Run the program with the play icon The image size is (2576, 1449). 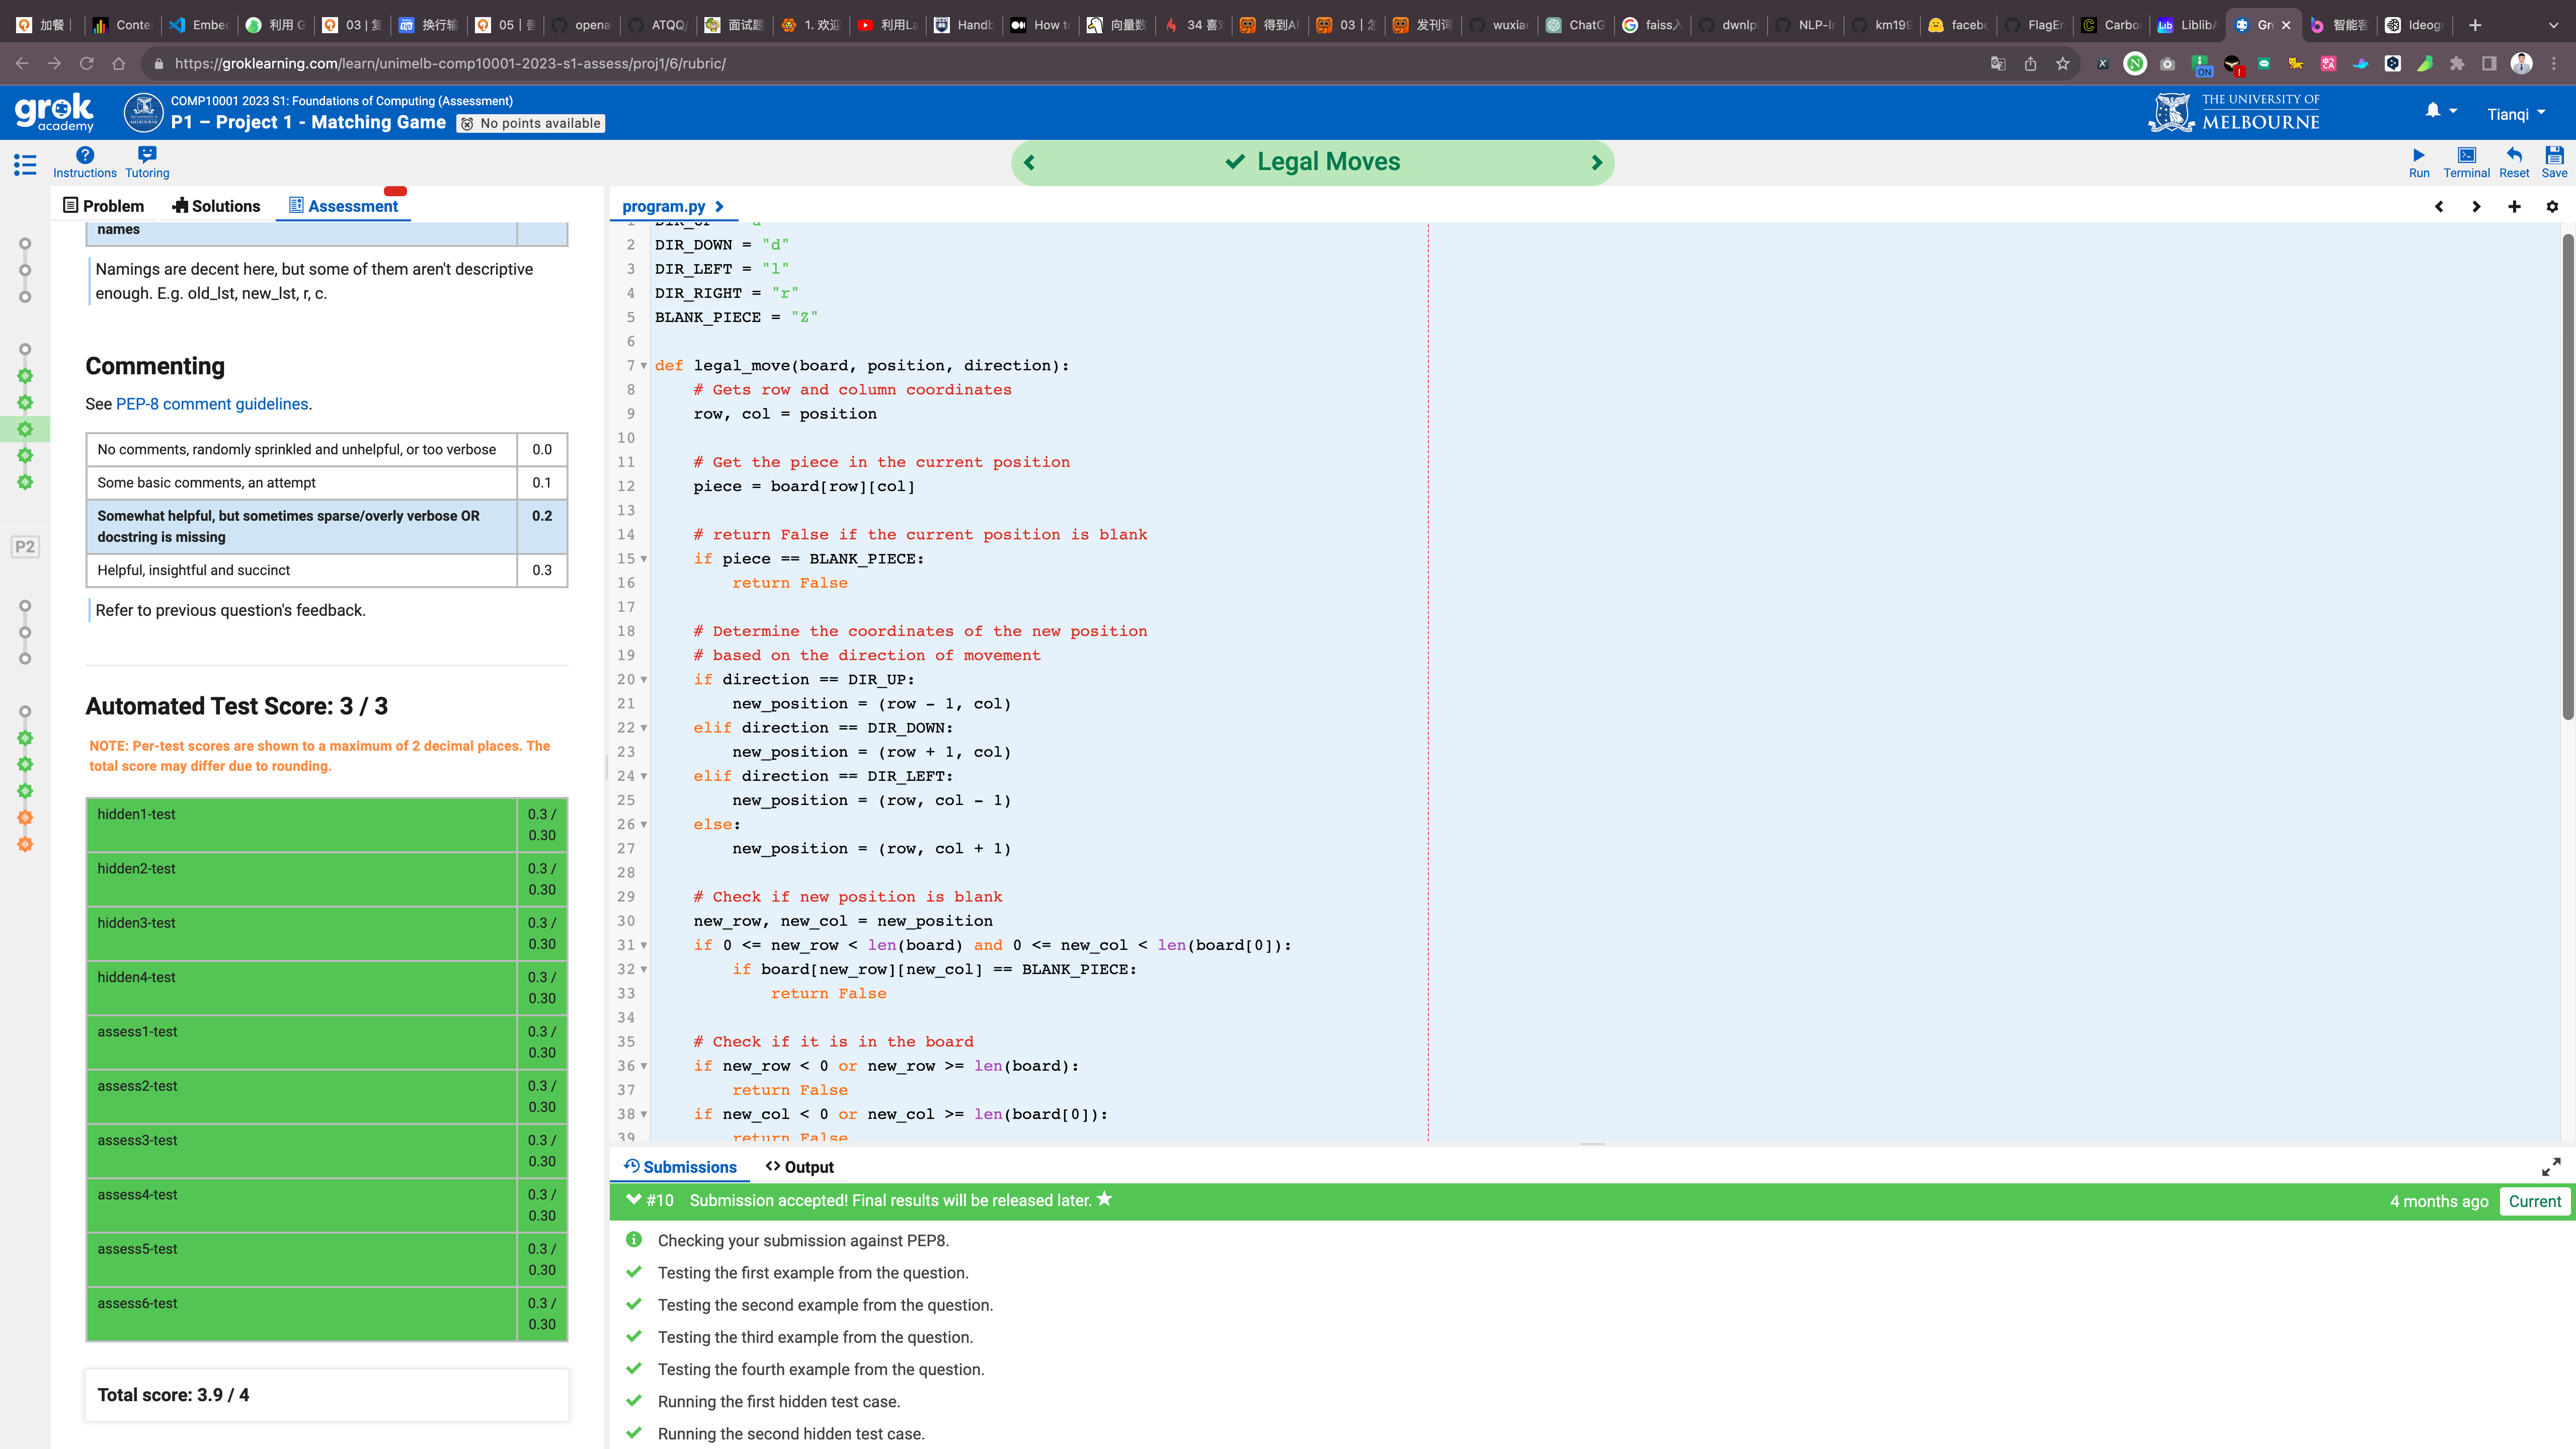(2418, 155)
